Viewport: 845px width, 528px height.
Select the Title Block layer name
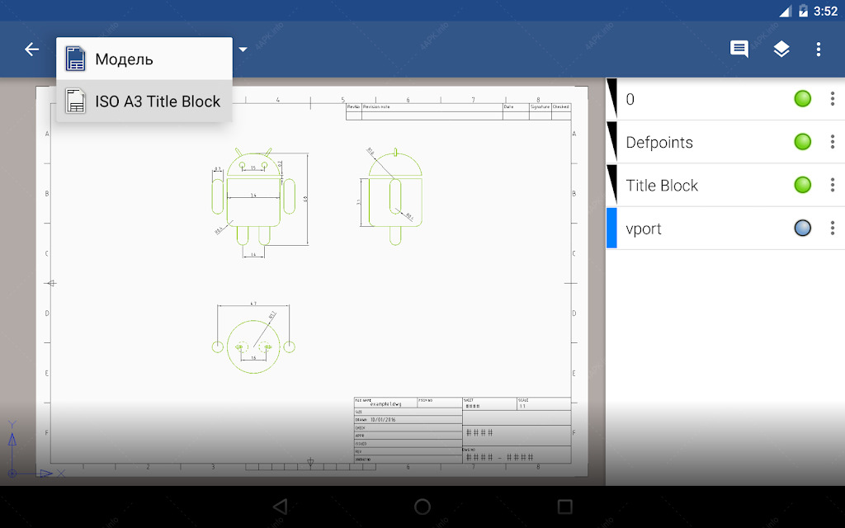coord(662,186)
